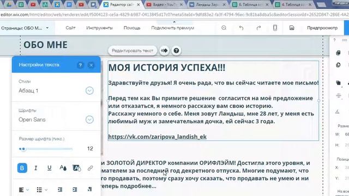The width and height of the screenshot is (349, 196).
Task: Click the W width field in right toolbar
Action: click(347, 134)
